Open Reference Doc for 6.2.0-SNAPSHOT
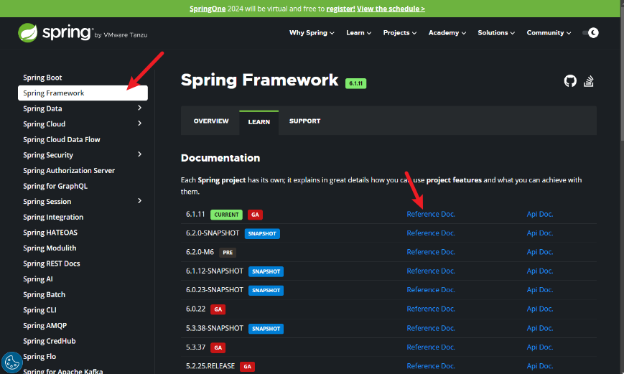624x374 pixels. pyautogui.click(x=431, y=233)
